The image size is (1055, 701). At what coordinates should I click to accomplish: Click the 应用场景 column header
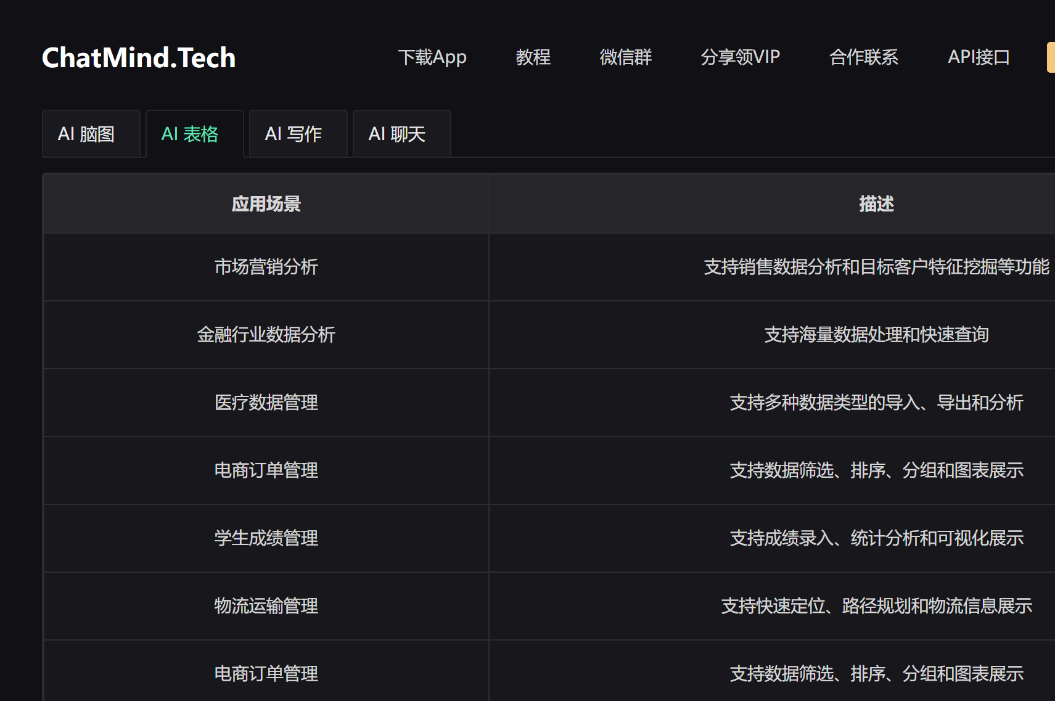pyautogui.click(x=266, y=203)
